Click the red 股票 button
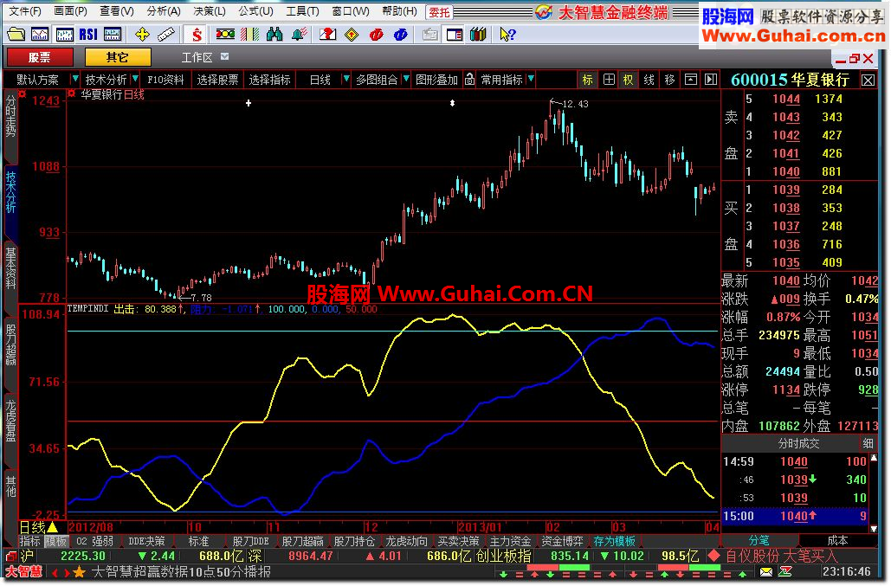This screenshot has height=586, width=891. click(39, 57)
